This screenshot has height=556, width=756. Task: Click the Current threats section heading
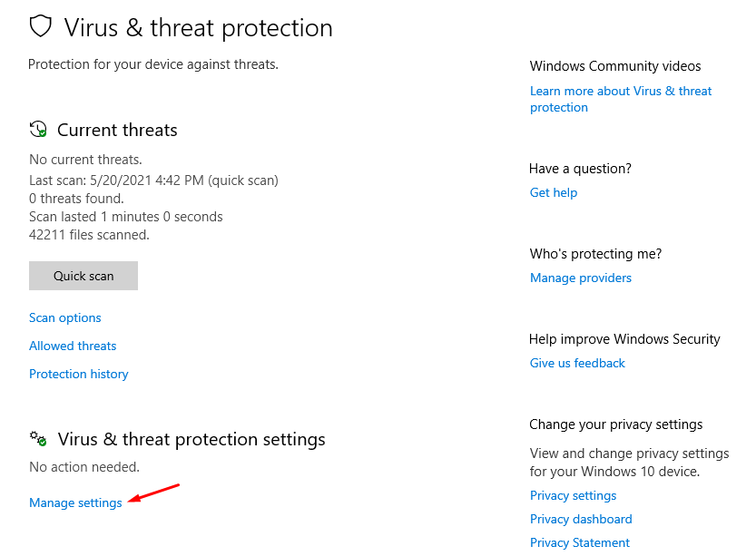tap(117, 130)
